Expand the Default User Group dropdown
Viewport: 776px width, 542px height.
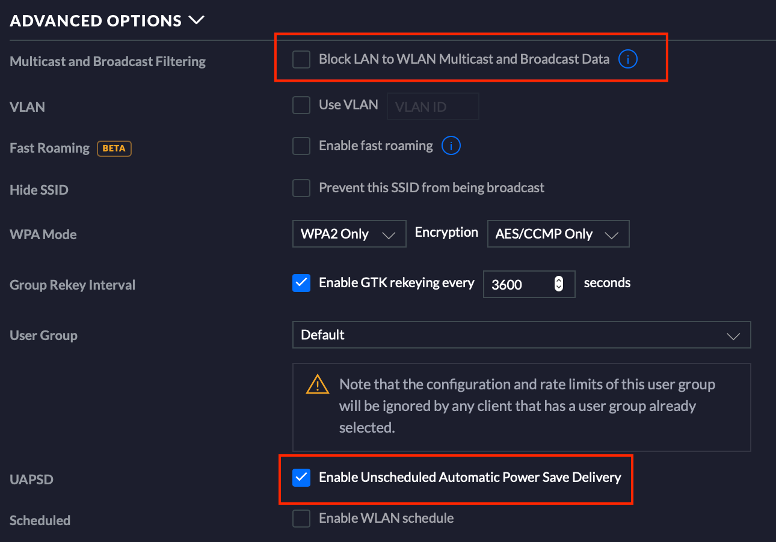[x=521, y=335]
